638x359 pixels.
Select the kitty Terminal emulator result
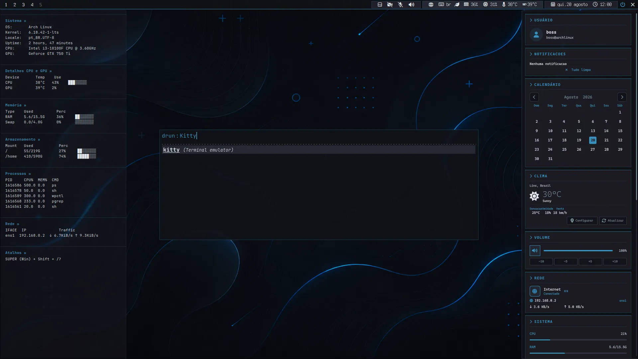pos(319,150)
